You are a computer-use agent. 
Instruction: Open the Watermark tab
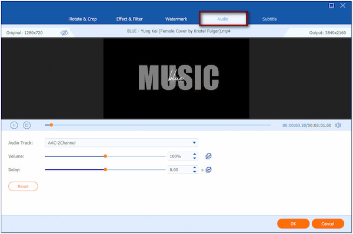(176, 19)
